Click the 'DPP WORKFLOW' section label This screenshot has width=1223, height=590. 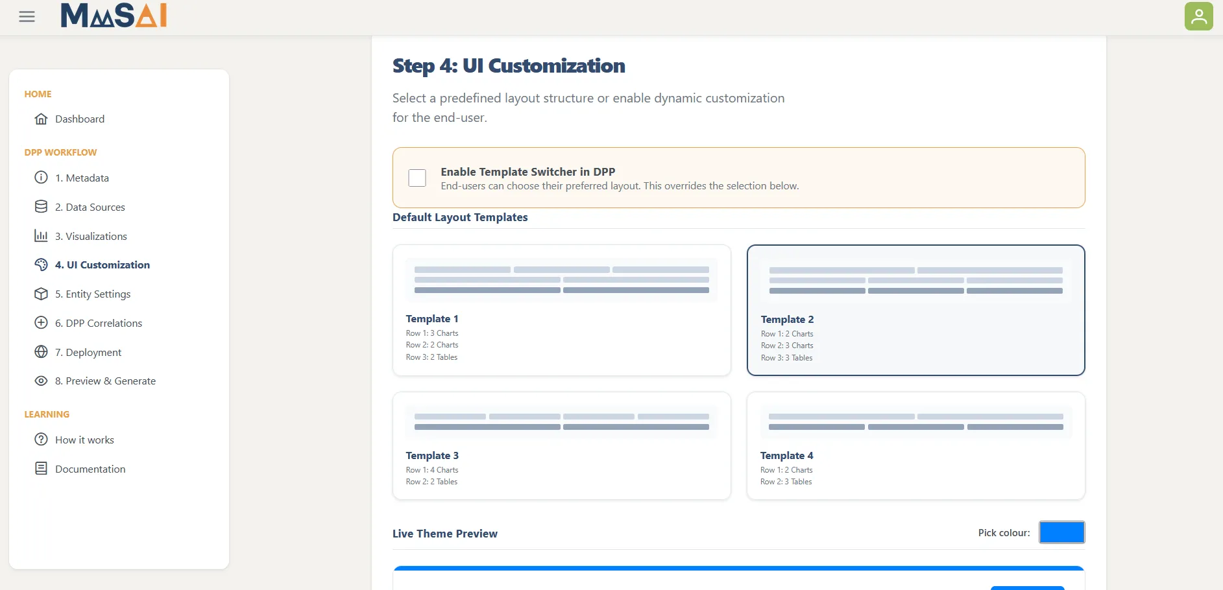(60, 152)
